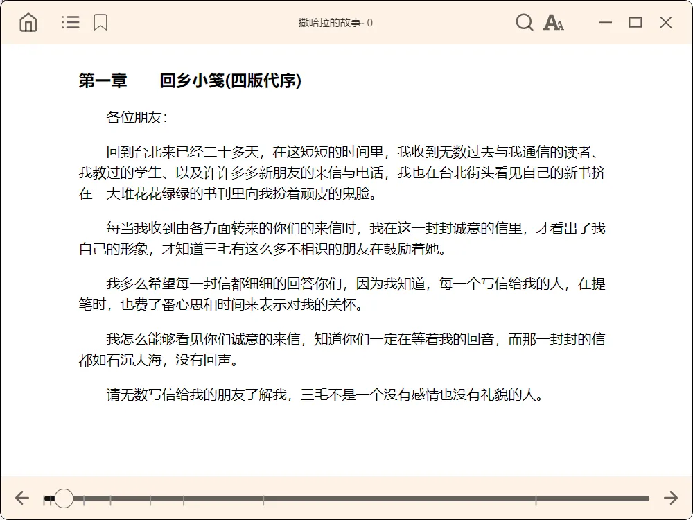693x520 pixels.
Task: Click the line 都如石沉大海,没有回声
Action: click(x=159, y=361)
